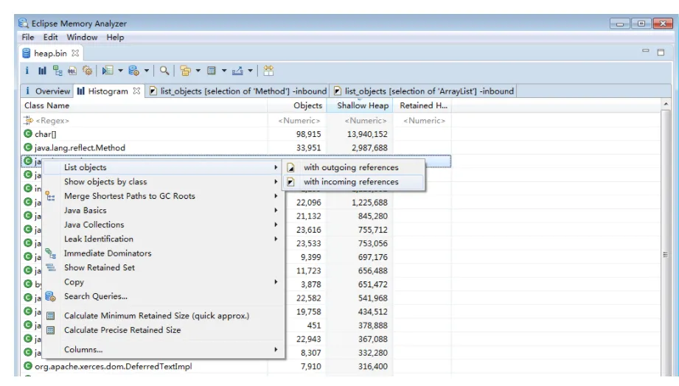The width and height of the screenshot is (679, 386).
Task: Switch to the Overview tab
Action: (48, 91)
